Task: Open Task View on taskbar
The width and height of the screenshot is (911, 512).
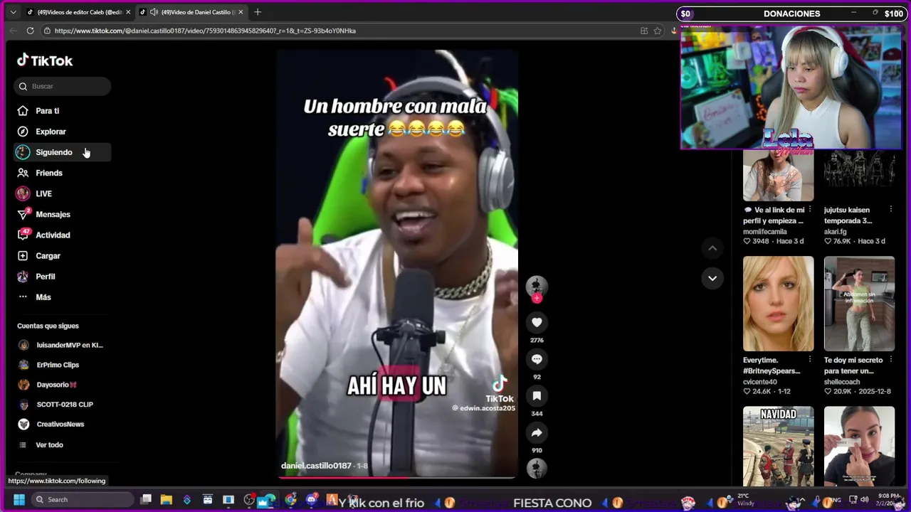Action: 146,499
